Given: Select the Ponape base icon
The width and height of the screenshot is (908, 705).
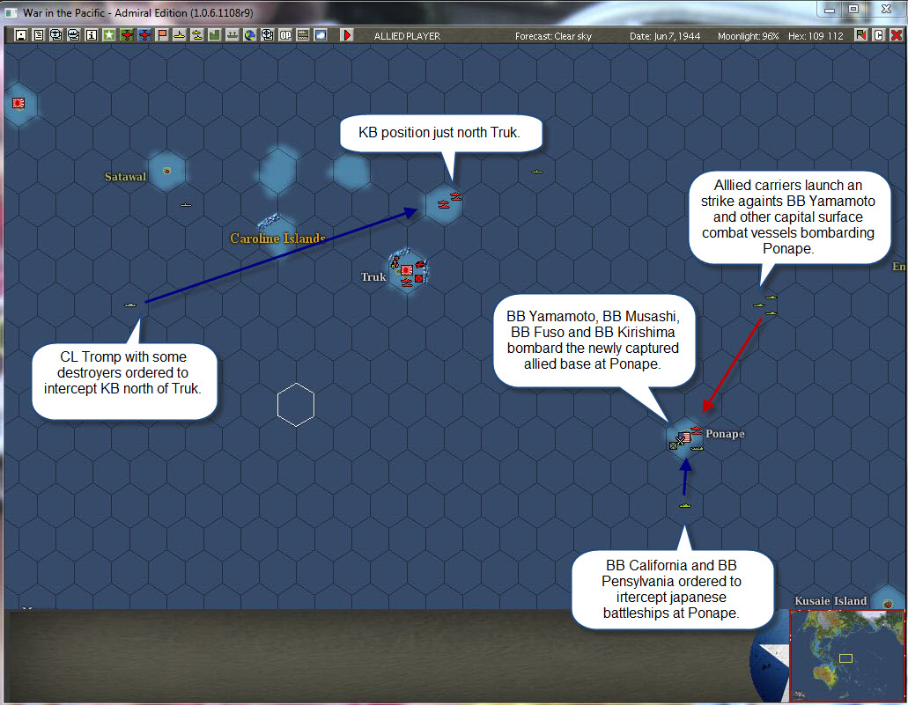Looking at the screenshot, I should [685, 437].
